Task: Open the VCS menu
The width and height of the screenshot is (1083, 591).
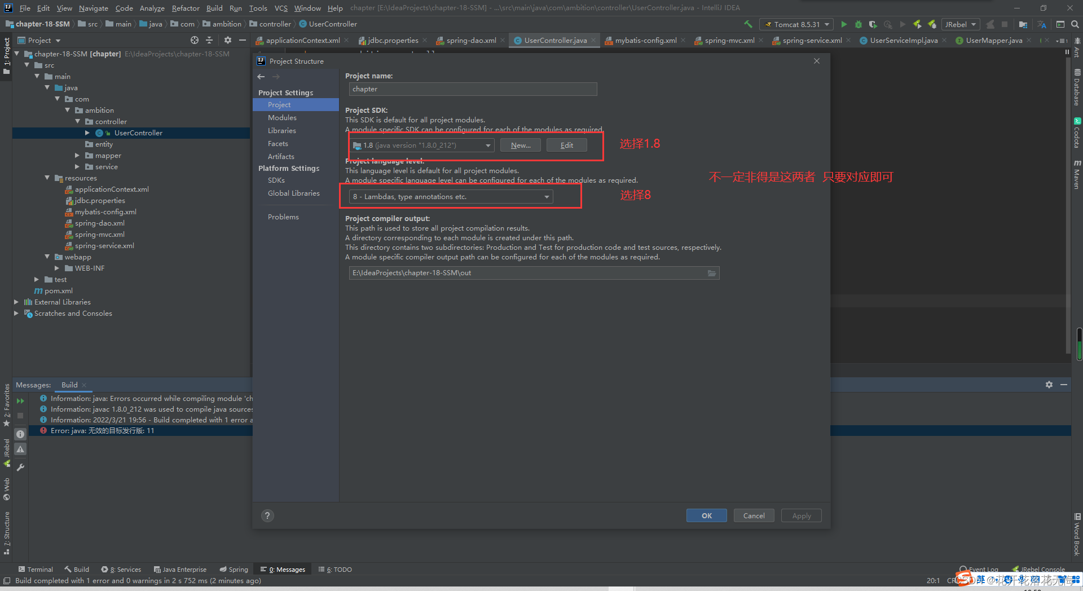Action: coord(281,8)
